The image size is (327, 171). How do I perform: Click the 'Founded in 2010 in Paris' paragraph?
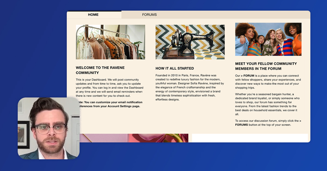[x=190, y=87]
